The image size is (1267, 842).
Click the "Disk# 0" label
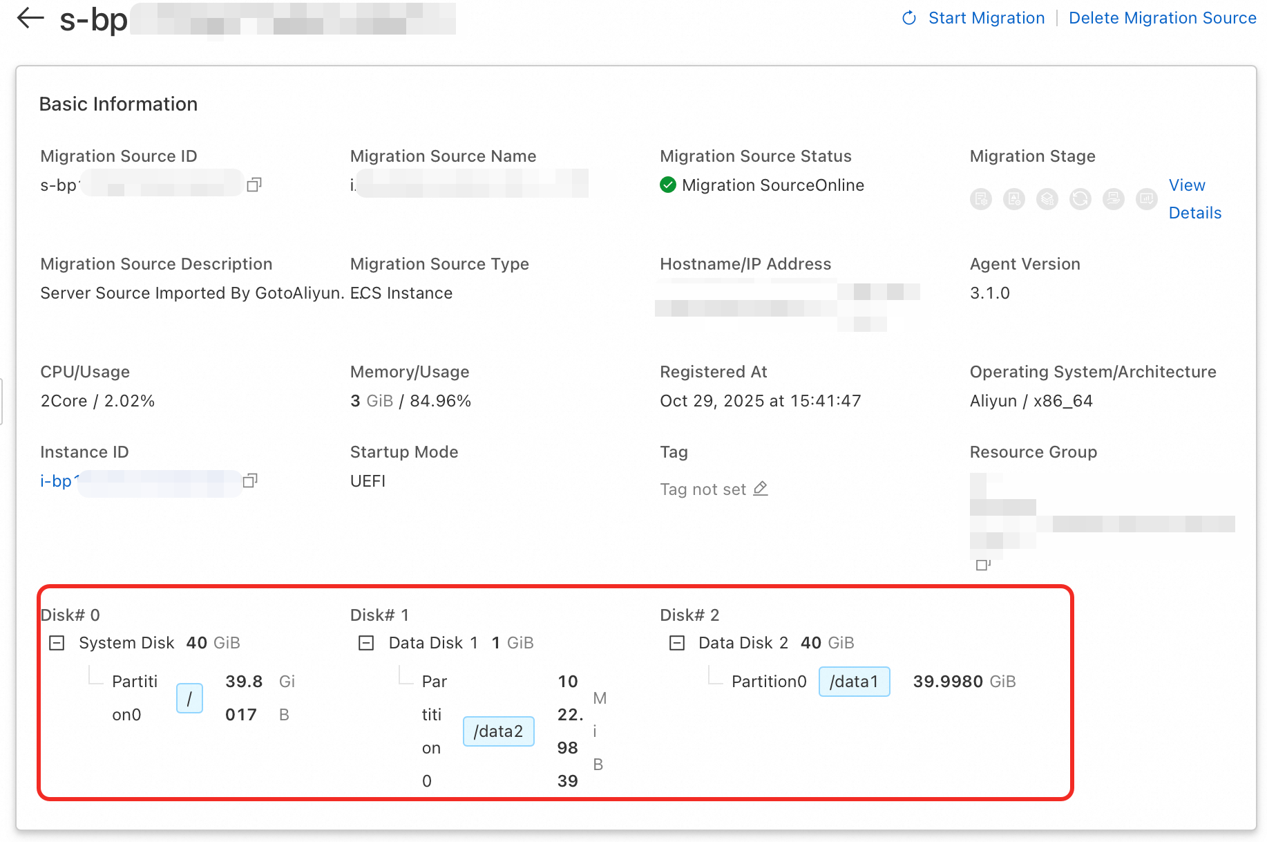coord(70,615)
